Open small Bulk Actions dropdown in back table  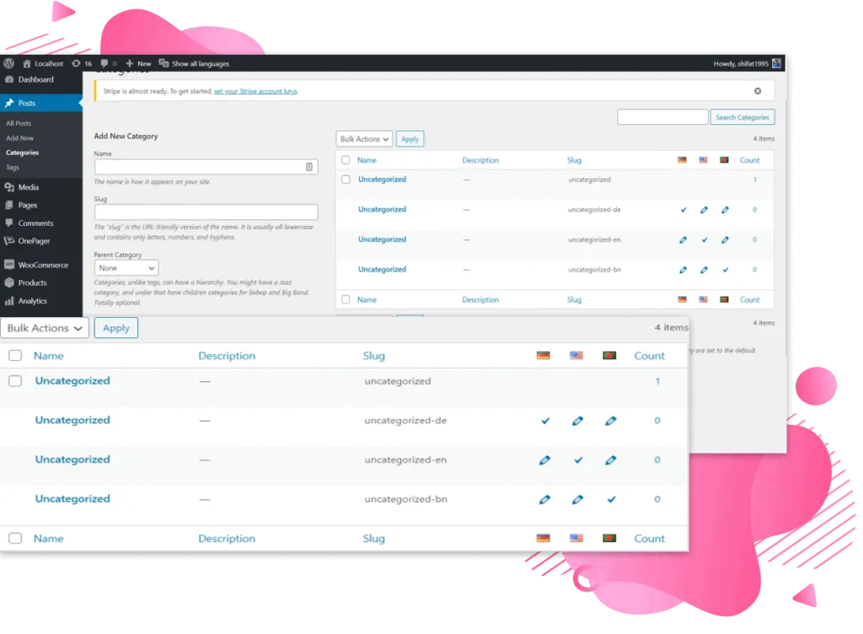[x=364, y=139]
